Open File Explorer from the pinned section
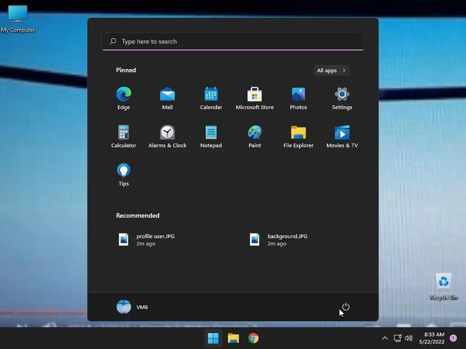466x349 pixels. point(299,136)
